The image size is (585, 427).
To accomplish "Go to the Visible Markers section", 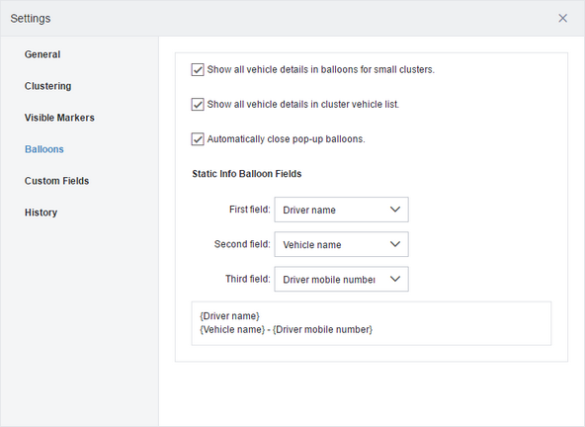I will 59,118.
